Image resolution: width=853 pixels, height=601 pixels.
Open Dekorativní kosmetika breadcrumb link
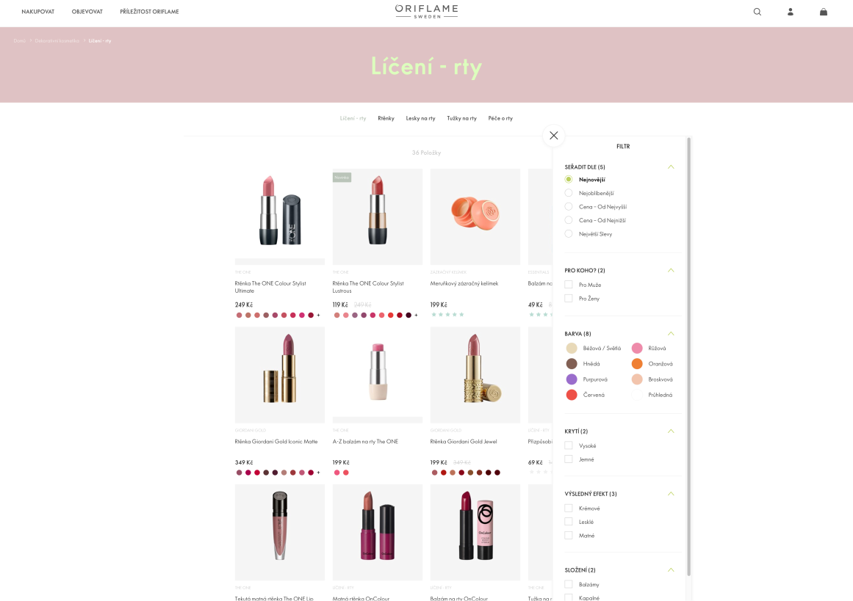57,41
